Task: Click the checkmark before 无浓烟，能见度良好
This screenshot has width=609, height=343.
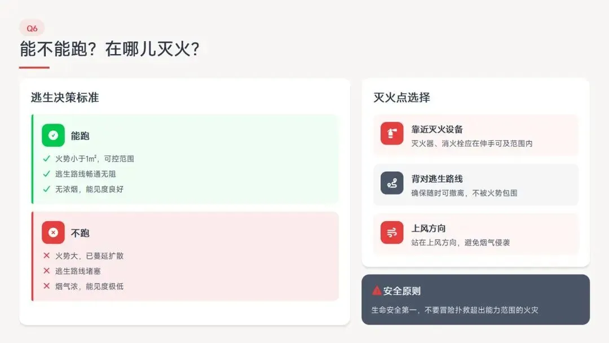Action: coord(47,189)
